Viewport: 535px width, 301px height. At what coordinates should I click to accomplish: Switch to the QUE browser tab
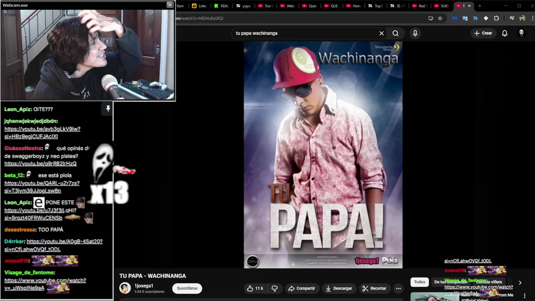click(x=331, y=6)
